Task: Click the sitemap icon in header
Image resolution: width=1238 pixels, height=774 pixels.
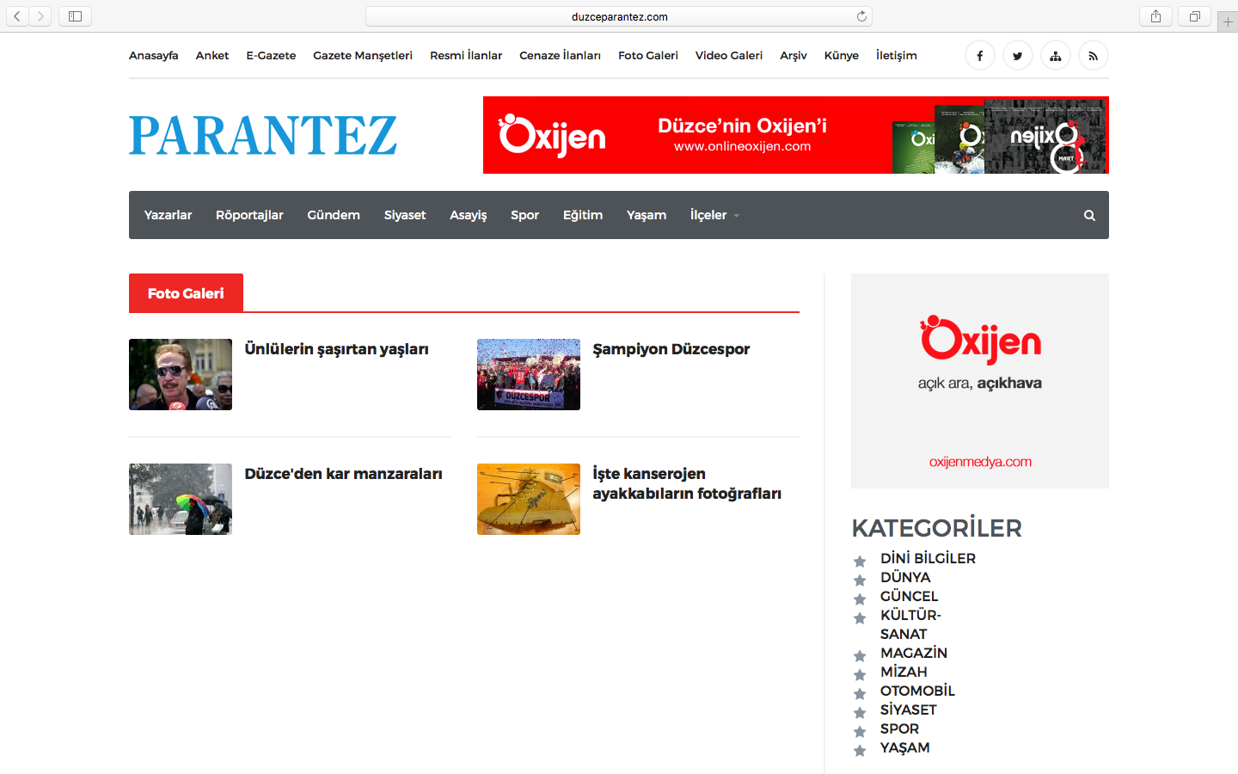Action: coord(1055,56)
